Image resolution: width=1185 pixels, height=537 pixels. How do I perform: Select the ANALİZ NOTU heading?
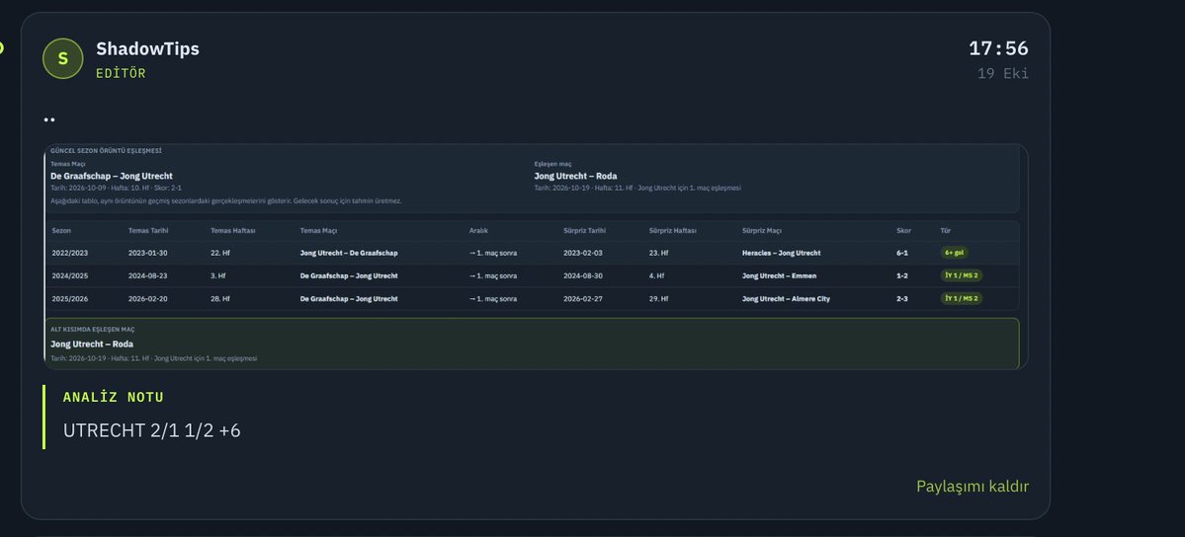click(x=114, y=397)
